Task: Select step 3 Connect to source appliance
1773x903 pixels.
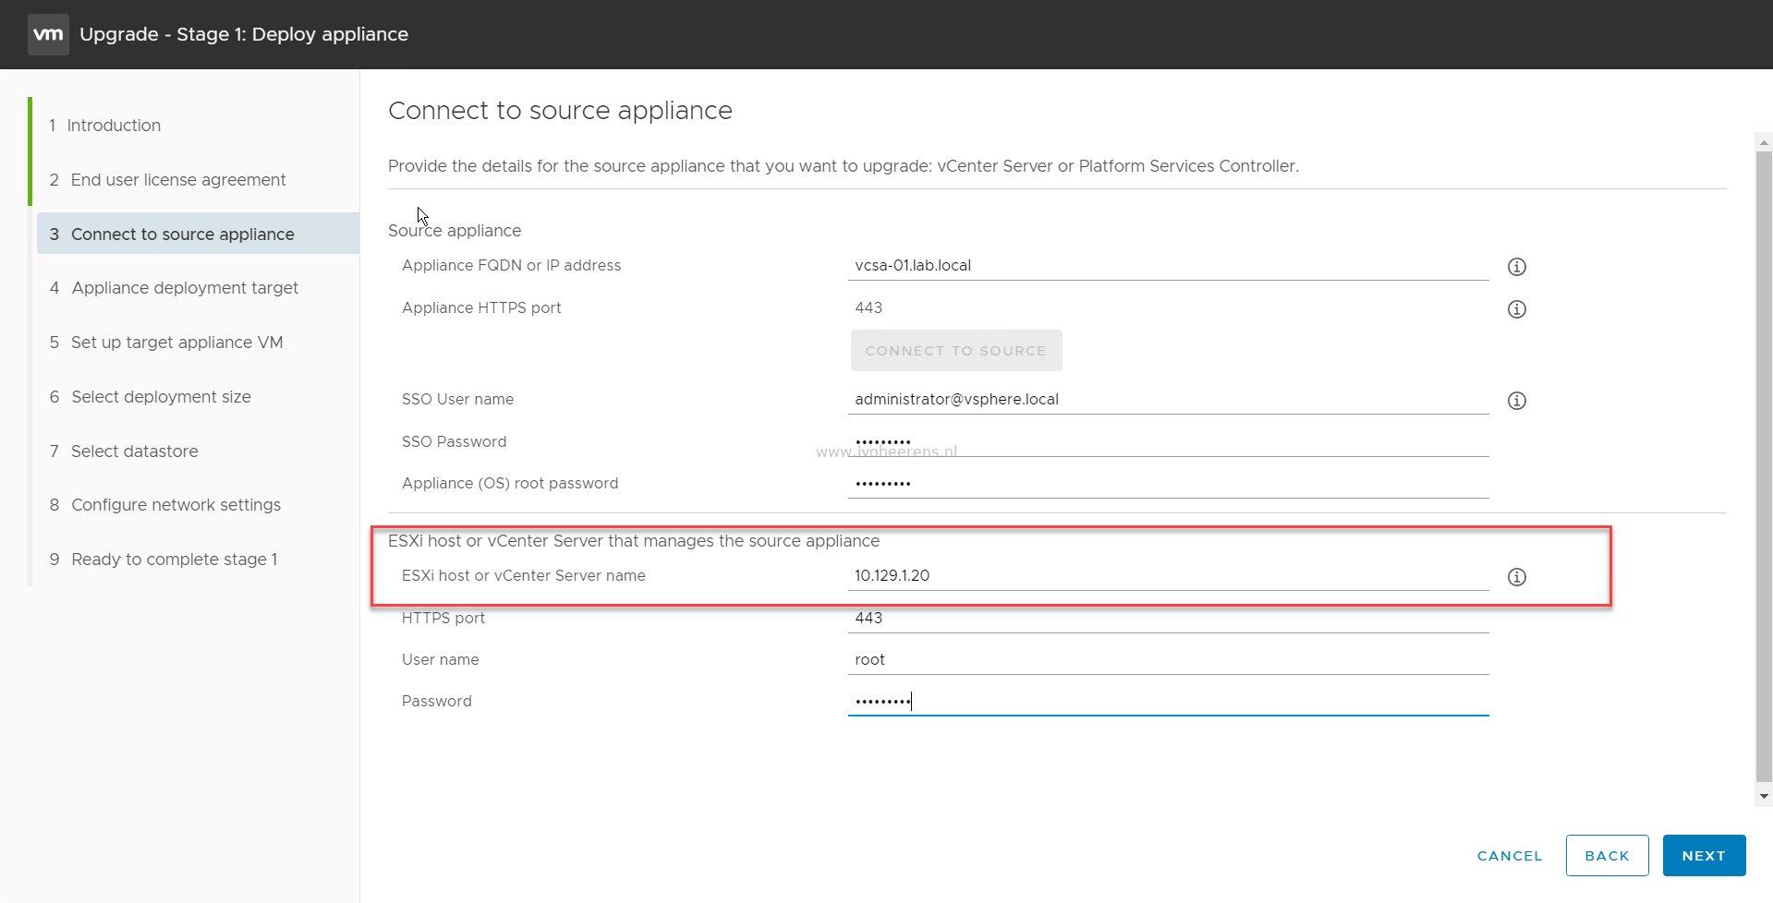Action: tap(198, 234)
